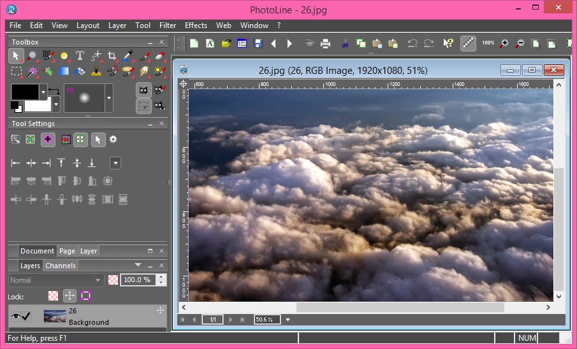Open Tool Settings gear options
577x349 pixels.
(113, 139)
